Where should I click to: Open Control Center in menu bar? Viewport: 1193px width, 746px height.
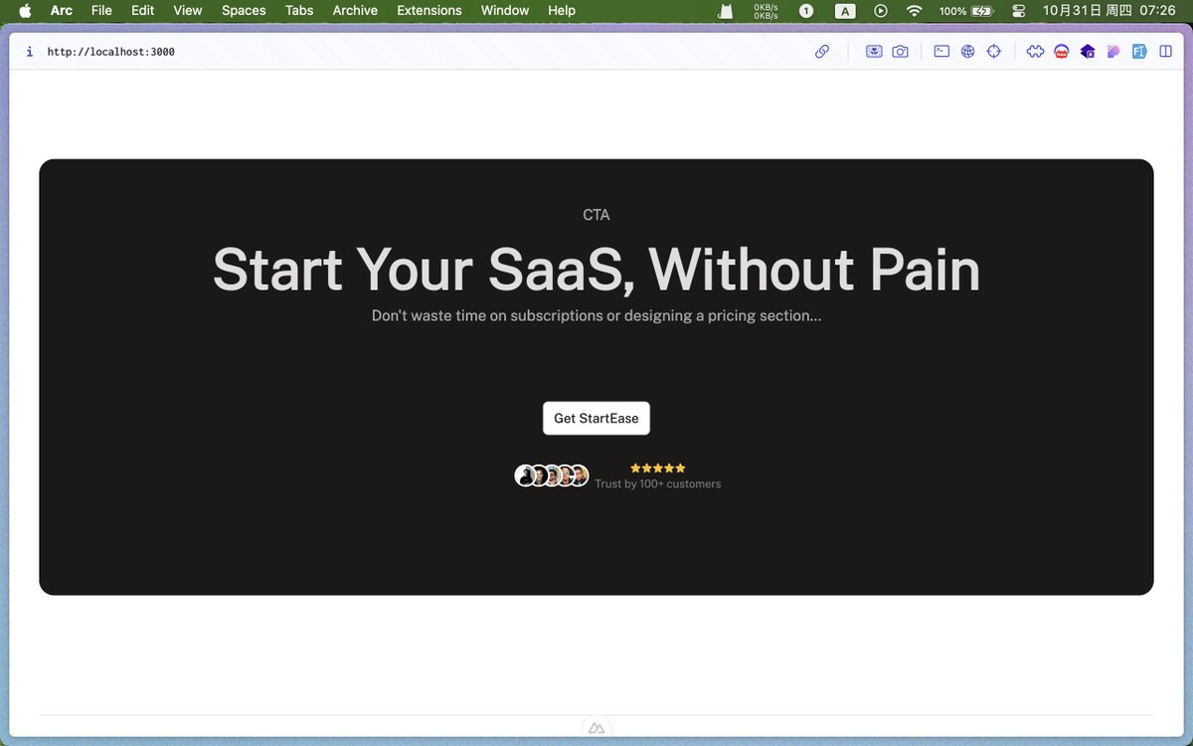coord(1018,11)
